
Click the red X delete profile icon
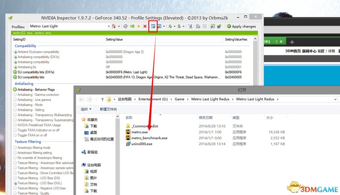point(145,26)
